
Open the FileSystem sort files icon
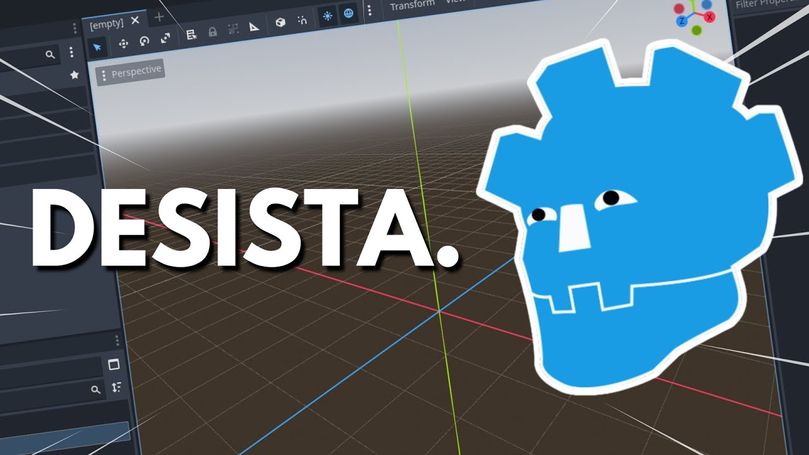pyautogui.click(x=116, y=387)
